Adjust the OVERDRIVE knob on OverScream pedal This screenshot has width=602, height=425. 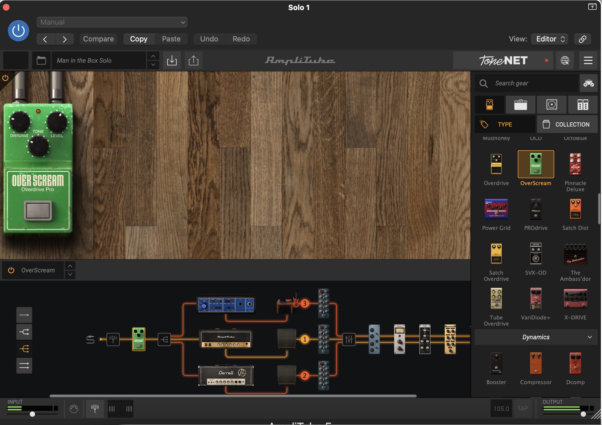click(x=20, y=121)
